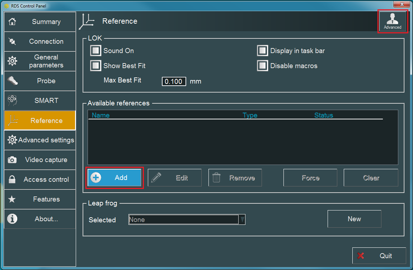Viewport: 413px width, 270px height.
Task: Click the dropdown arrow next to None
Action: click(242, 219)
